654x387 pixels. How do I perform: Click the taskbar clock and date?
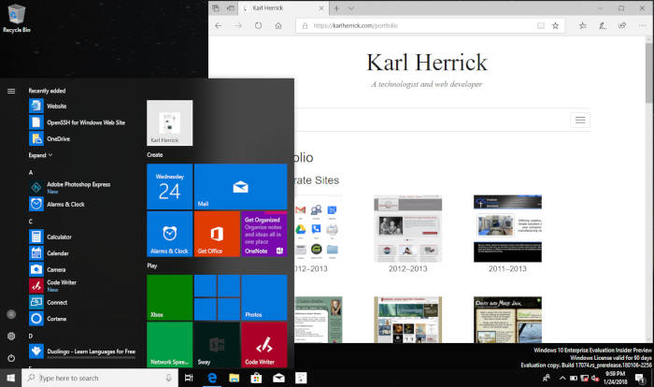[615, 378]
